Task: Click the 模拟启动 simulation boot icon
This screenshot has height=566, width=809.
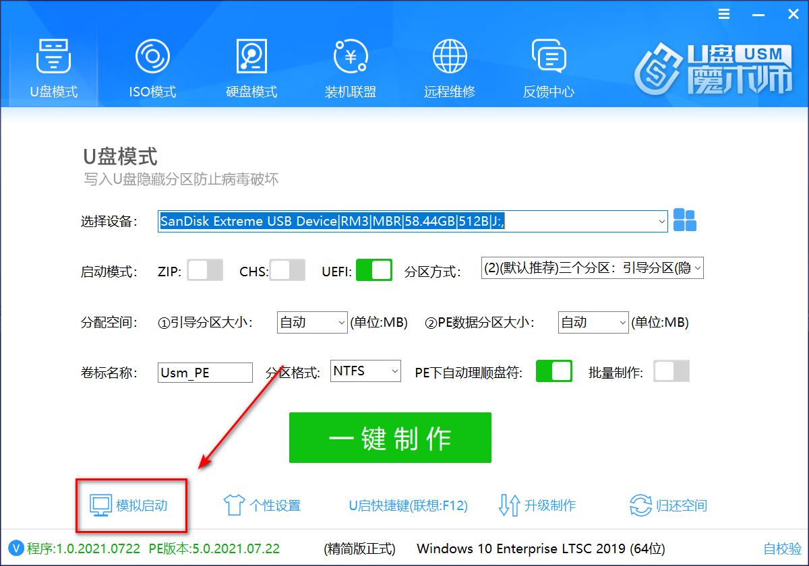Action: tap(100, 506)
